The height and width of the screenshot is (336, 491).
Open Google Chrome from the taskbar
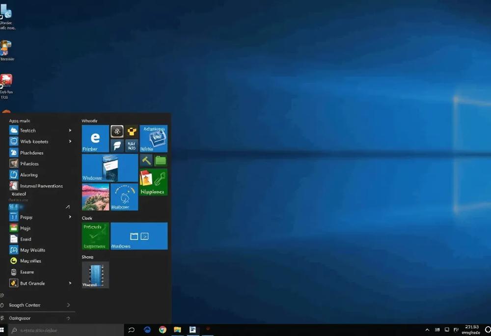point(162,330)
